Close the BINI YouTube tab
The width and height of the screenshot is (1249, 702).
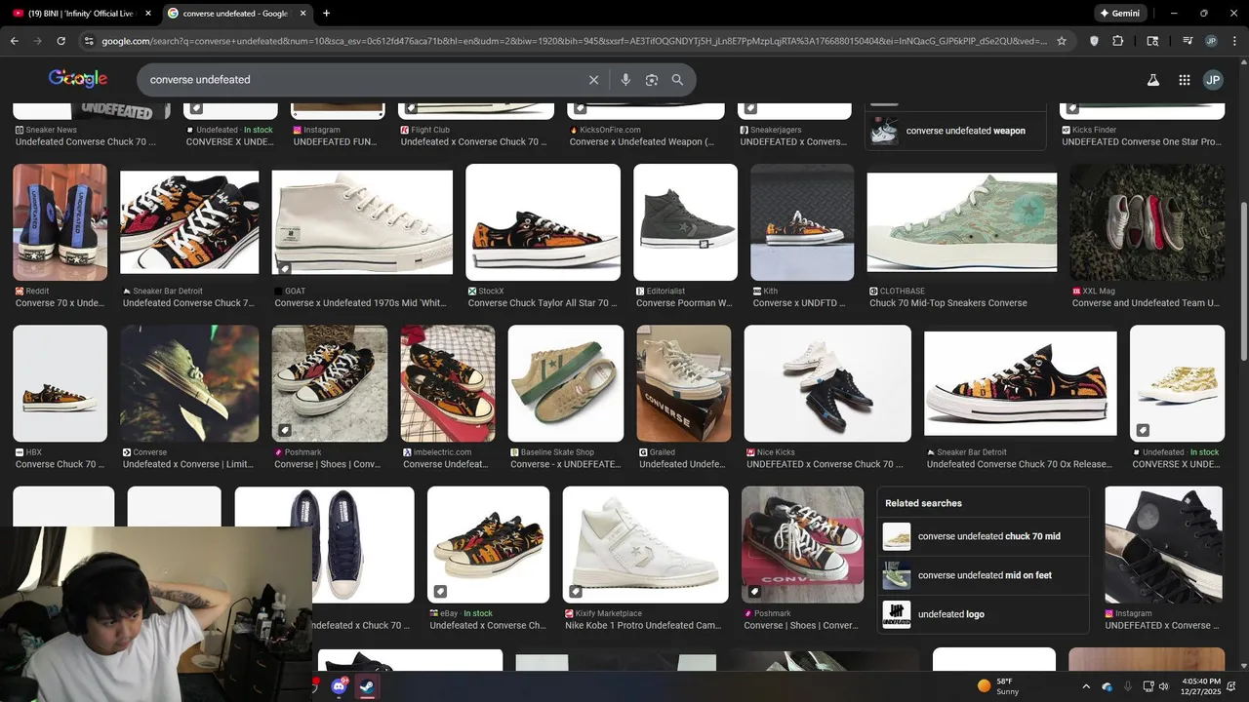[x=148, y=14]
